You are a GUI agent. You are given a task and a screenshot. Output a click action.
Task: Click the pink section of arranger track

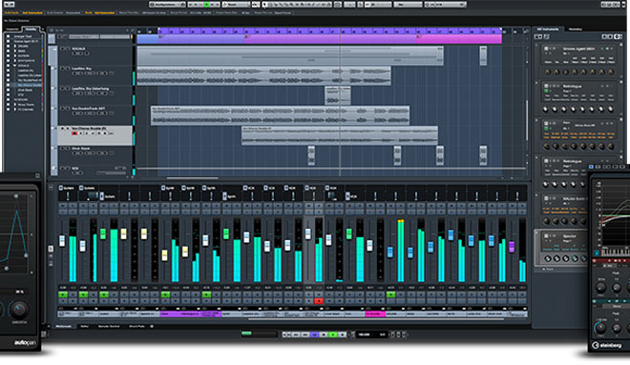[459, 38]
